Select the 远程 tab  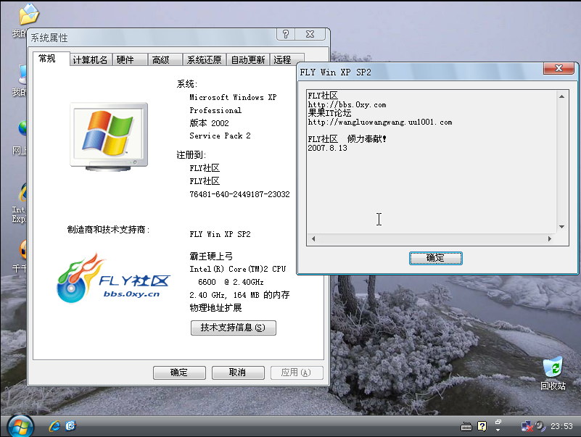(x=287, y=59)
